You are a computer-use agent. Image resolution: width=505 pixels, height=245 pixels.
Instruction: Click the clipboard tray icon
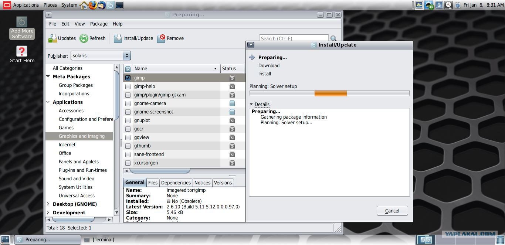pos(458,5)
